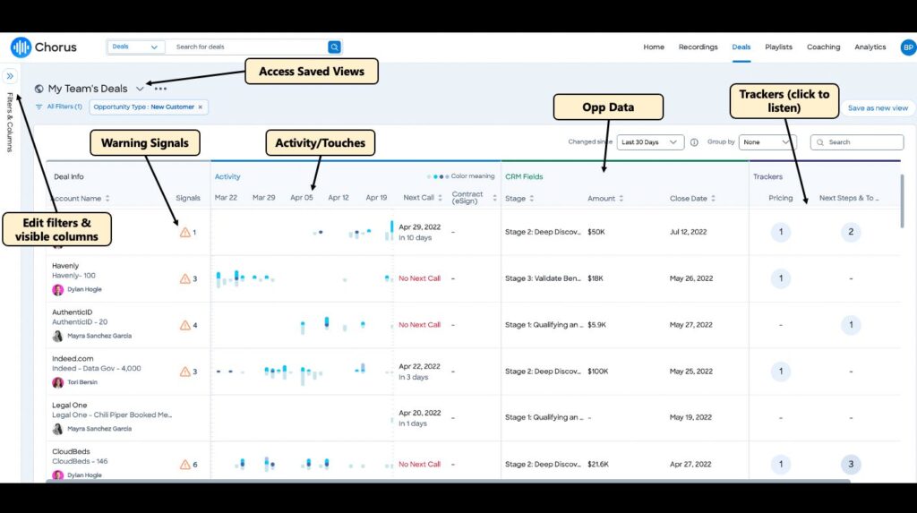The height and width of the screenshot is (513, 917).
Task: Click the All Filters (1) button
Action: (58, 107)
